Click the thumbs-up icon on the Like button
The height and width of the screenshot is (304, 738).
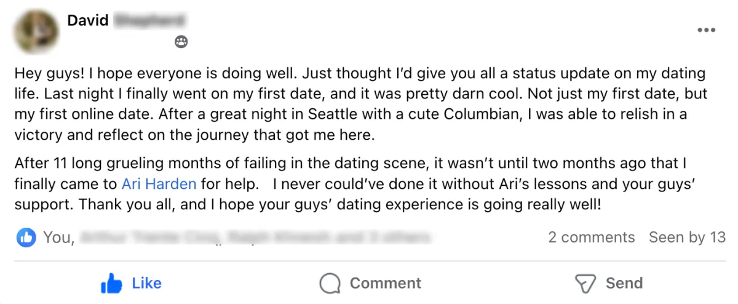click(111, 284)
